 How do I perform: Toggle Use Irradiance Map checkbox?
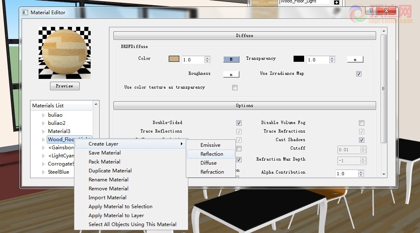point(359,74)
